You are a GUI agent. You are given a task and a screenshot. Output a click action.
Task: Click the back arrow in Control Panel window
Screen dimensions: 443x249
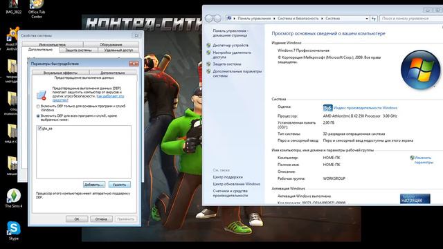coord(209,19)
